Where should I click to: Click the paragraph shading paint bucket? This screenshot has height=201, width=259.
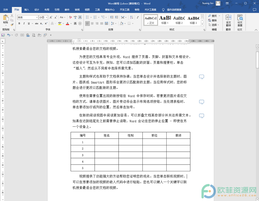click(121, 23)
